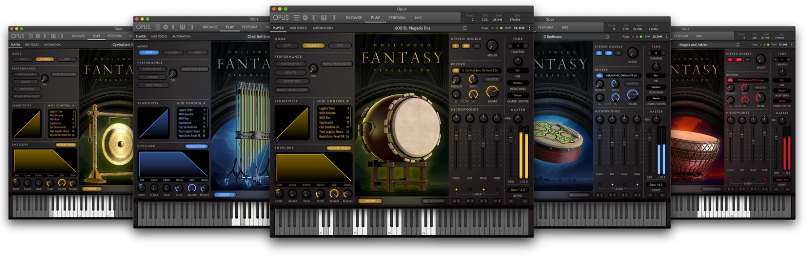
Task: Open the Stereo channel routing dropdown
Action: pos(518,95)
